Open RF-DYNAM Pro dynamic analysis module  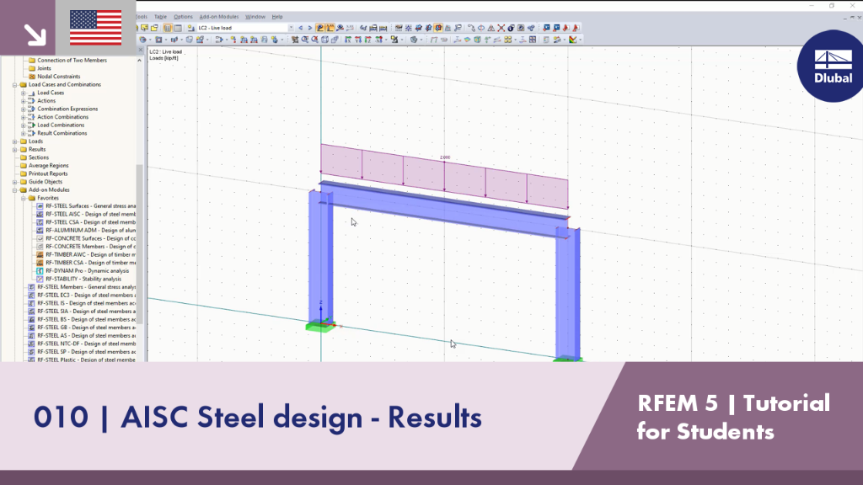[87, 270]
